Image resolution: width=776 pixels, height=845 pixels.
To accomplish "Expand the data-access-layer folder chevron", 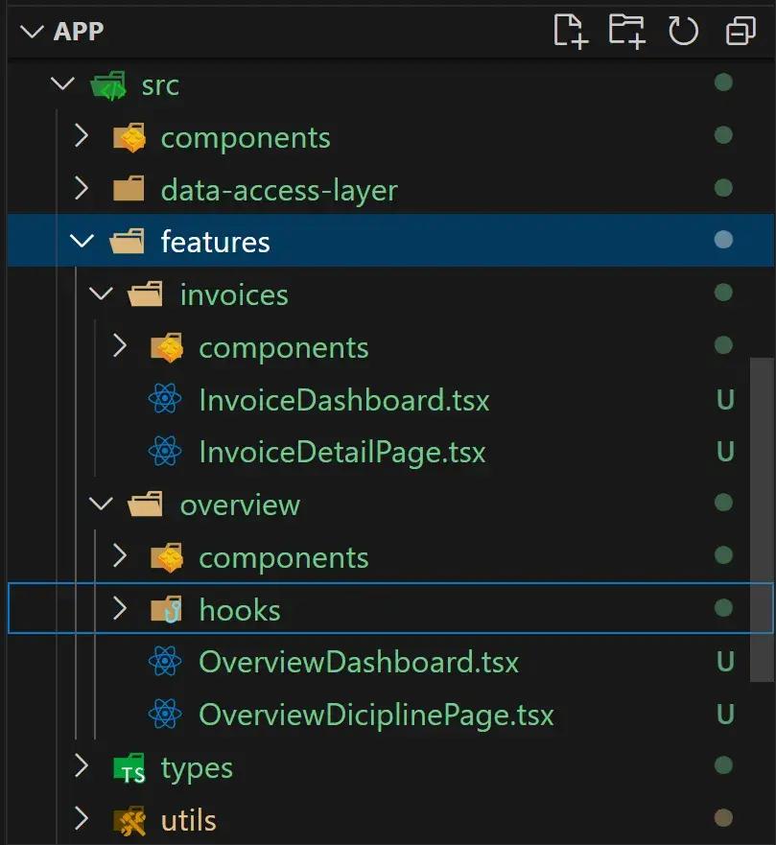I will click(x=82, y=189).
